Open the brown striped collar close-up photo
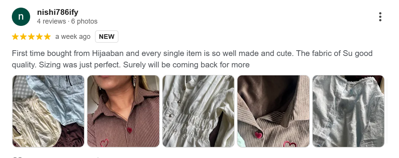399x158 pixels. pos(273,111)
